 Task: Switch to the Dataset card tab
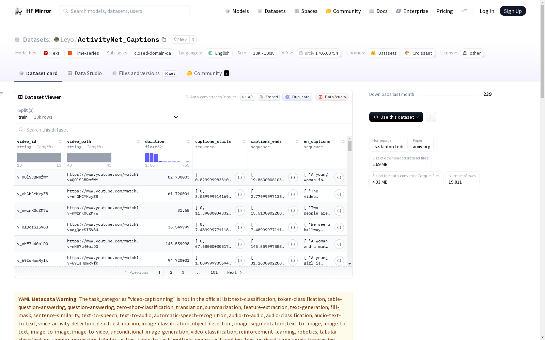point(38,73)
